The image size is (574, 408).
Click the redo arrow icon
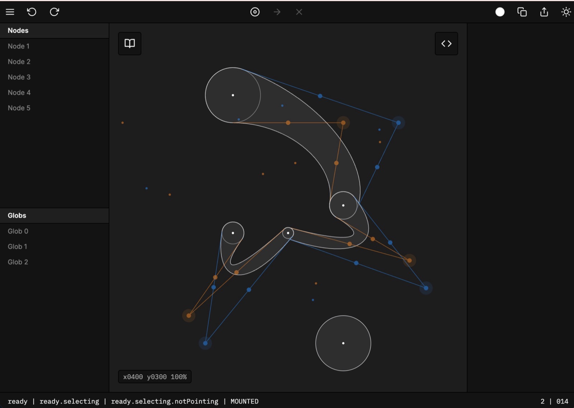pos(55,12)
